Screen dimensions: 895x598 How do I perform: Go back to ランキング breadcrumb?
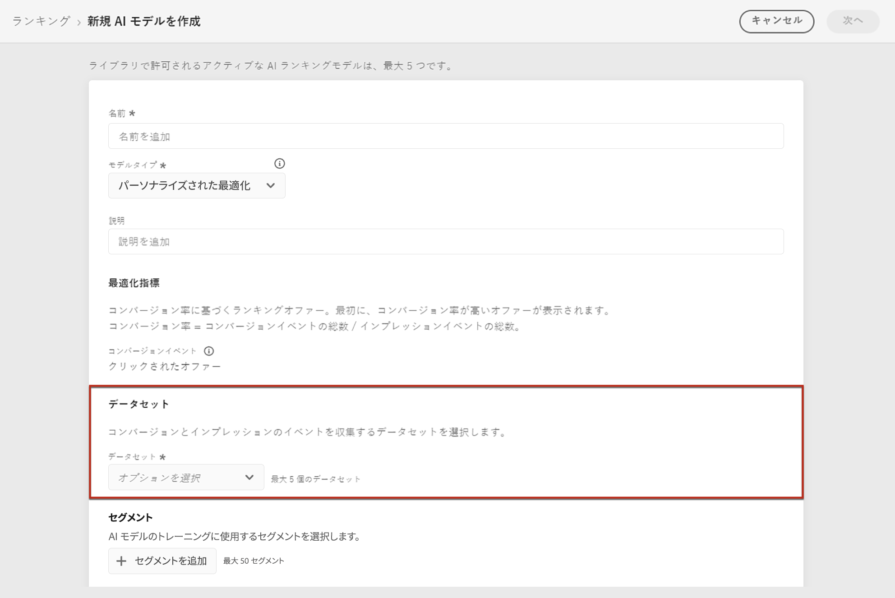pyautogui.click(x=41, y=21)
